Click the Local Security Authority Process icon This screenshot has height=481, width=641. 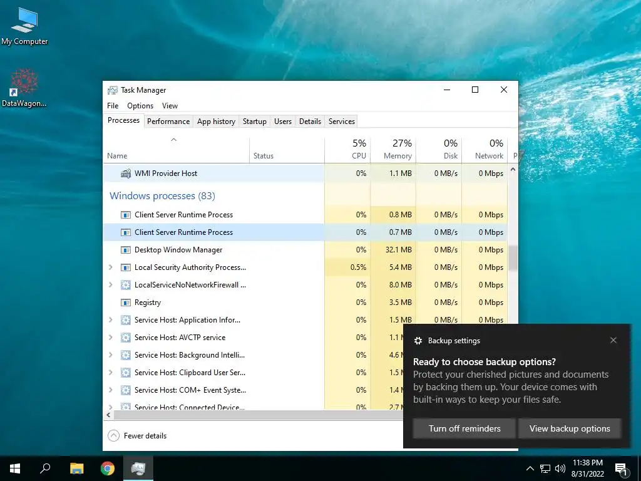click(x=125, y=267)
